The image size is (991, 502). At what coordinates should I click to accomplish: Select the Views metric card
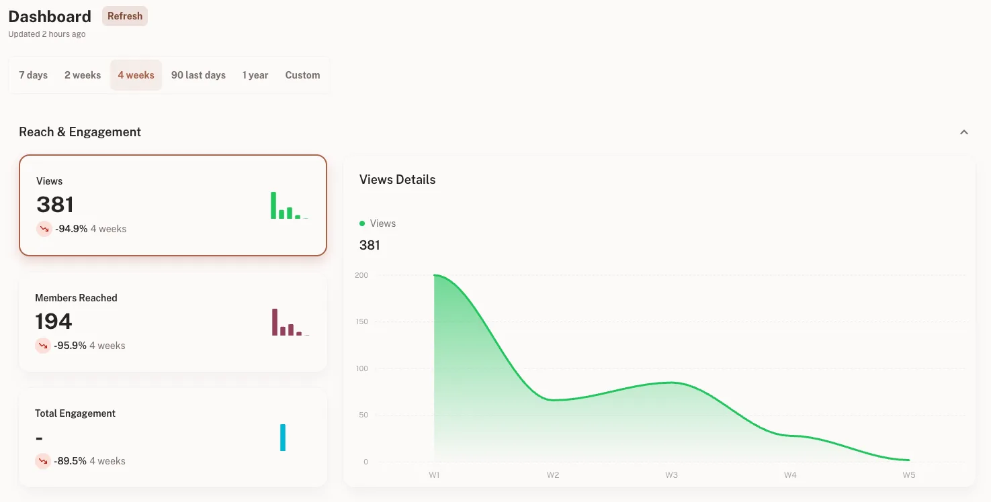tap(173, 205)
